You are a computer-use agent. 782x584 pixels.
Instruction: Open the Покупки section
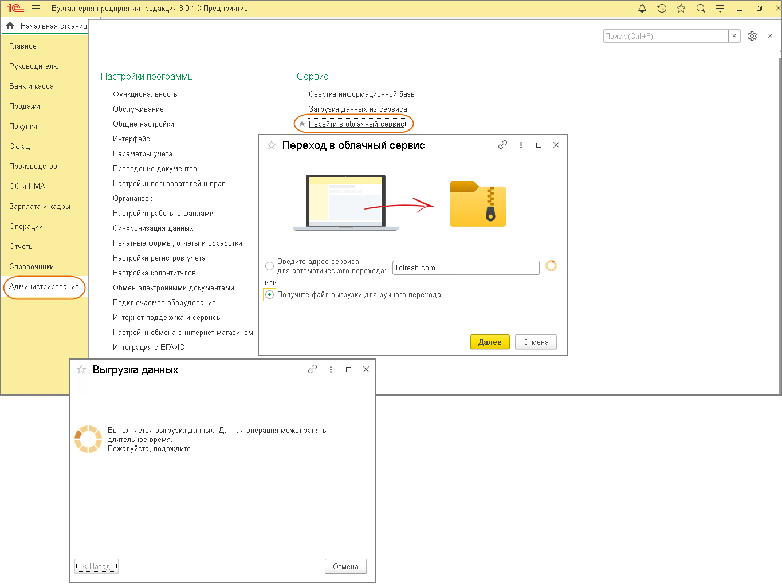tap(23, 126)
